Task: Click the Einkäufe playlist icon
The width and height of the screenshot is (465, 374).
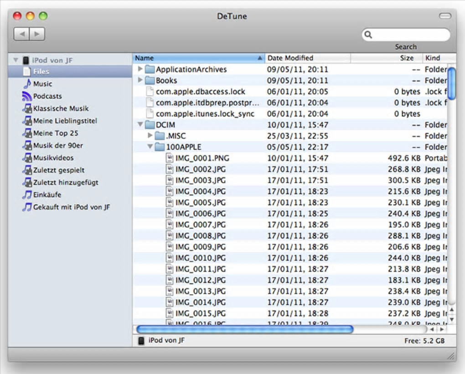Action: [x=27, y=195]
